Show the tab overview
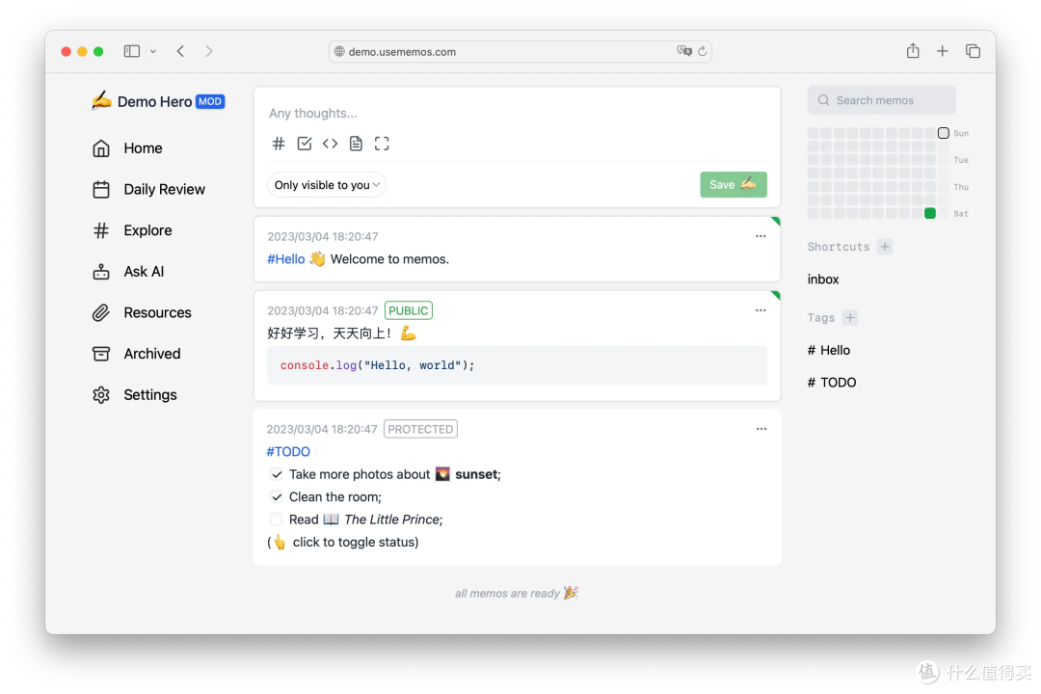The image size is (1041, 694). pyautogui.click(x=973, y=51)
